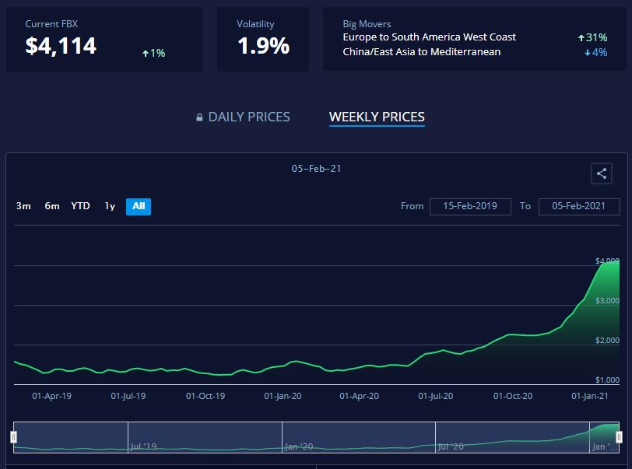
Task: Activate the All range button
Action: [x=139, y=206]
